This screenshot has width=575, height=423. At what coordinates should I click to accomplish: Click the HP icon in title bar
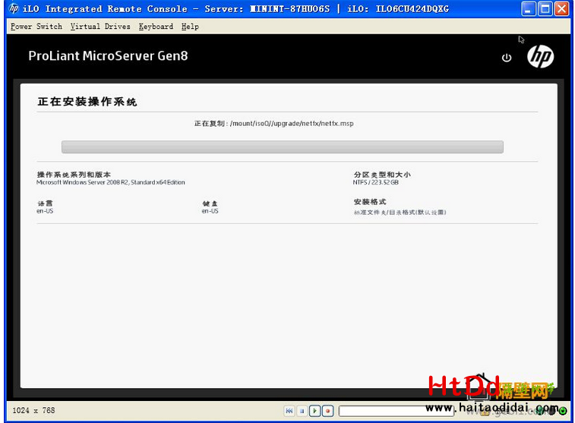coord(14,8)
